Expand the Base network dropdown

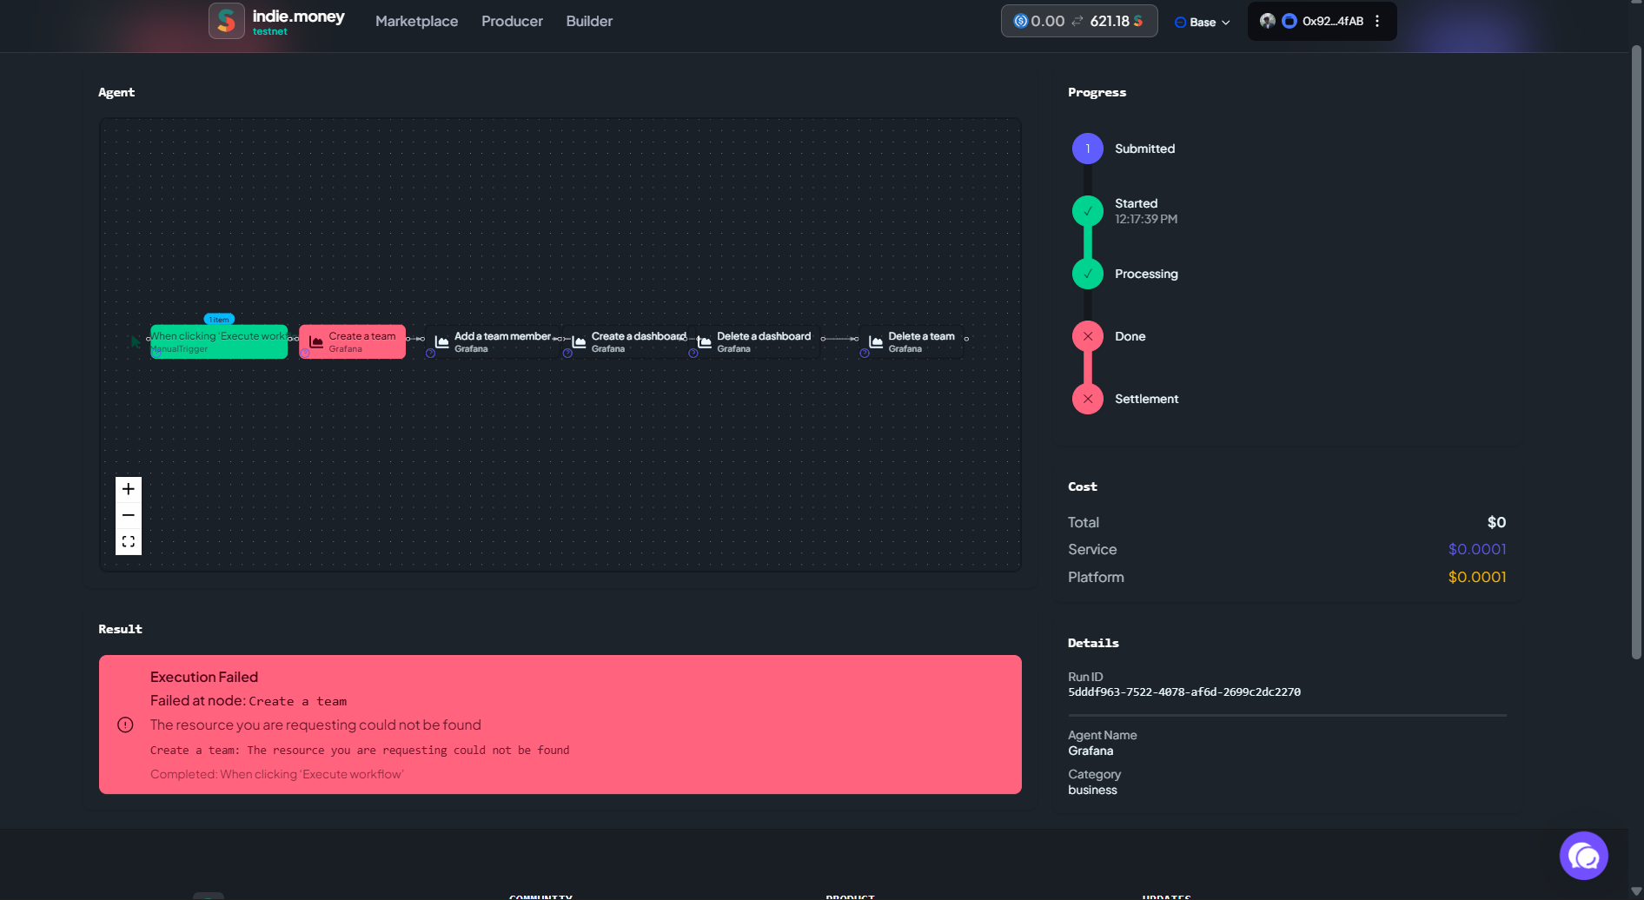[1203, 22]
